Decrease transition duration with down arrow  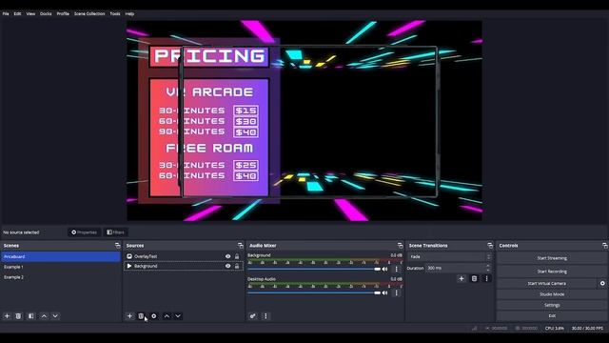(488, 270)
